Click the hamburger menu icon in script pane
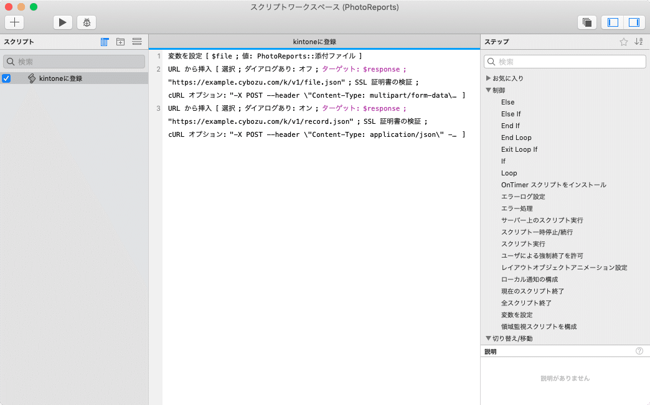The image size is (650, 405). (137, 42)
